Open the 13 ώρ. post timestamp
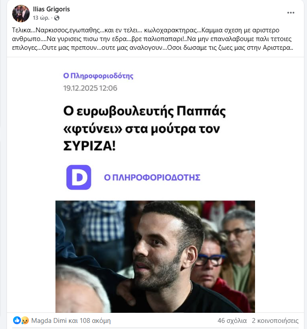 pyautogui.click(x=41, y=18)
